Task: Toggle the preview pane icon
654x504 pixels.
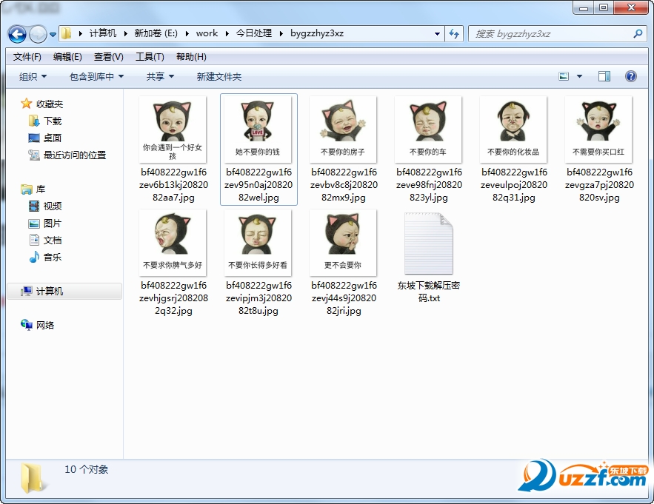Action: [x=604, y=76]
